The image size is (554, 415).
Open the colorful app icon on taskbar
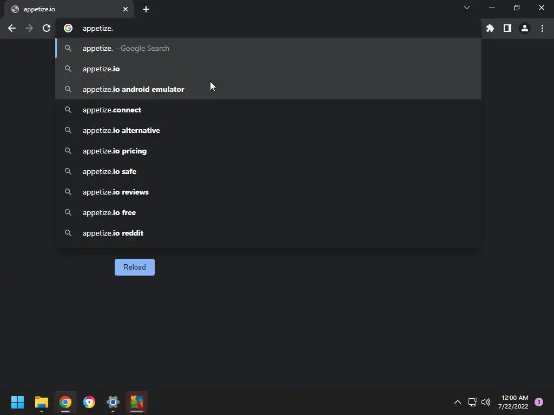137,402
